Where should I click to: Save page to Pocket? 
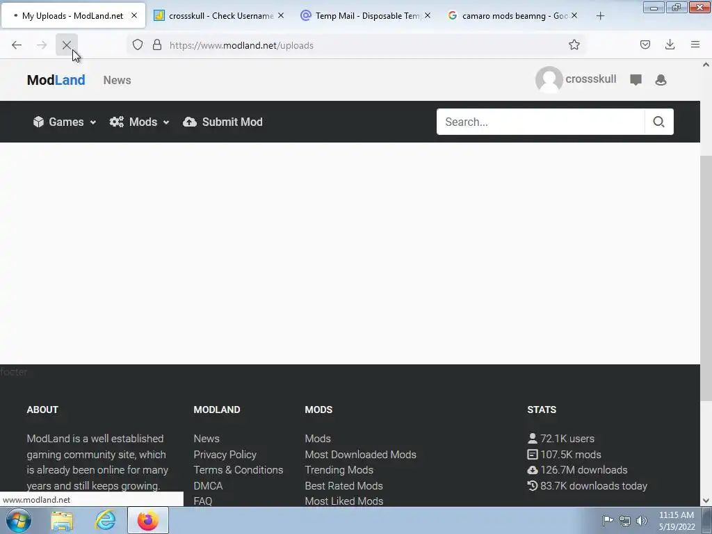click(645, 45)
